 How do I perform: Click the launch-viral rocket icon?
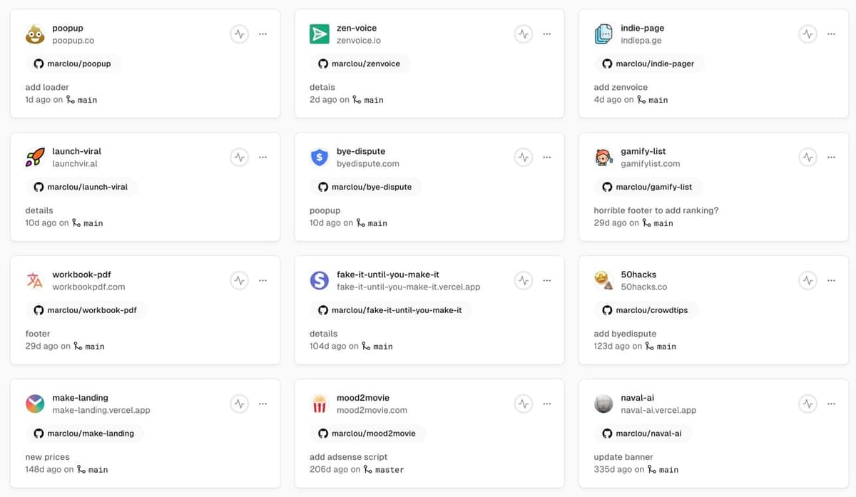[x=34, y=158]
